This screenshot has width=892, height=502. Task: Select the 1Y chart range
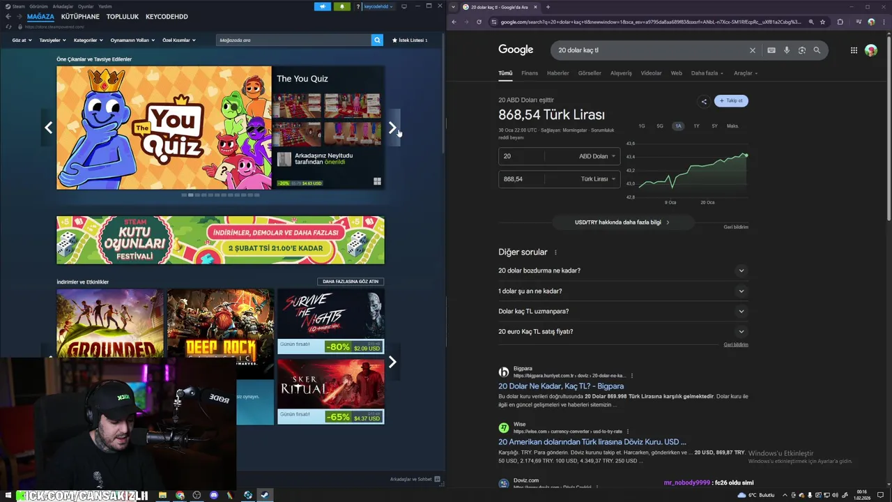(696, 126)
